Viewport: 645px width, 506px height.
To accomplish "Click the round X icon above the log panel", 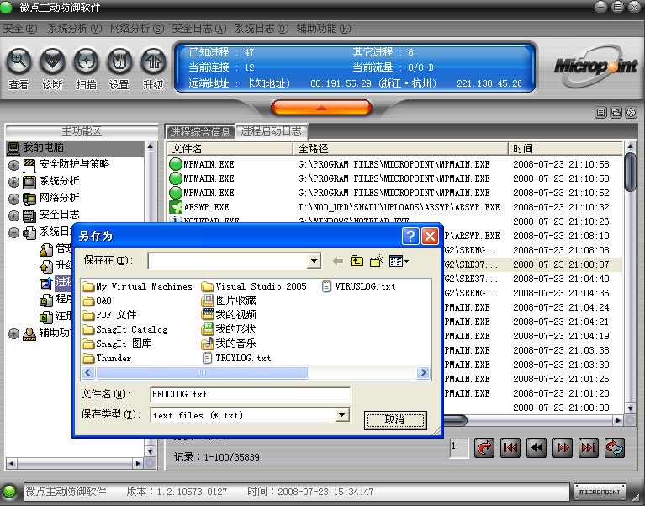I will 631,113.
